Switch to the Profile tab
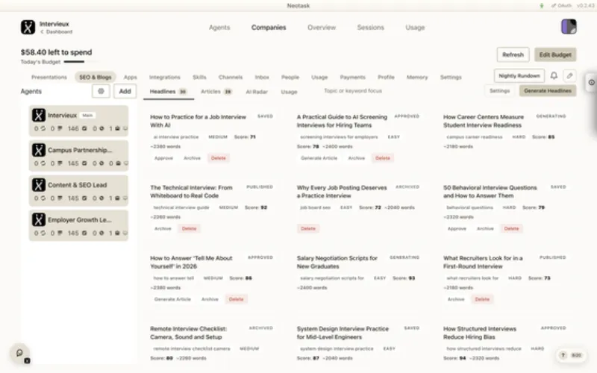 point(386,78)
